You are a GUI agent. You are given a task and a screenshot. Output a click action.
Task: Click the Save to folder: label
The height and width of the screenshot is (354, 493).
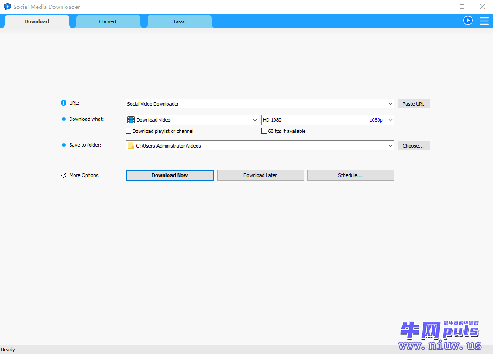point(85,145)
